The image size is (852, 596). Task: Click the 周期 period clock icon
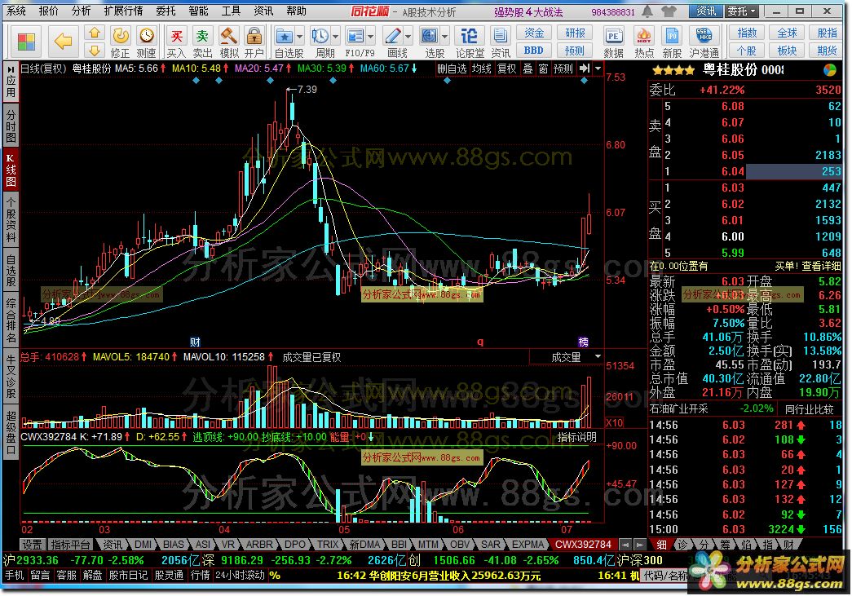click(320, 37)
